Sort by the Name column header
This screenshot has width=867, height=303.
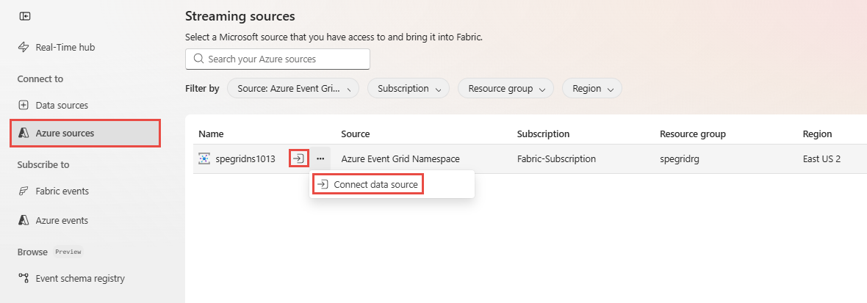tap(211, 134)
